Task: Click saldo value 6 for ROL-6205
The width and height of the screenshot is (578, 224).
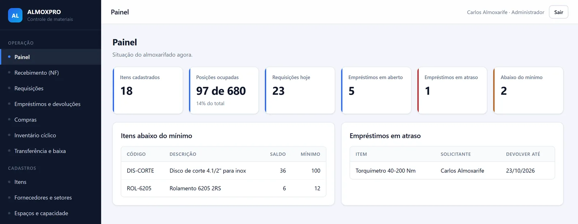Action: tap(284, 188)
